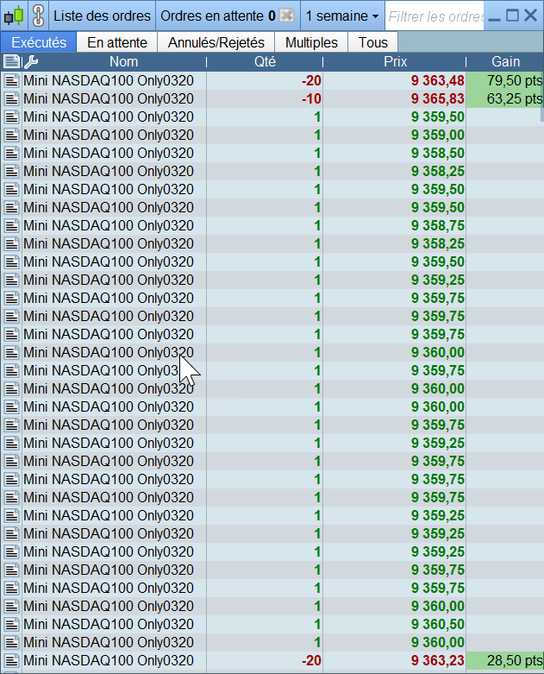Switch to the Exécutés tab
544x674 pixels.
[39, 42]
